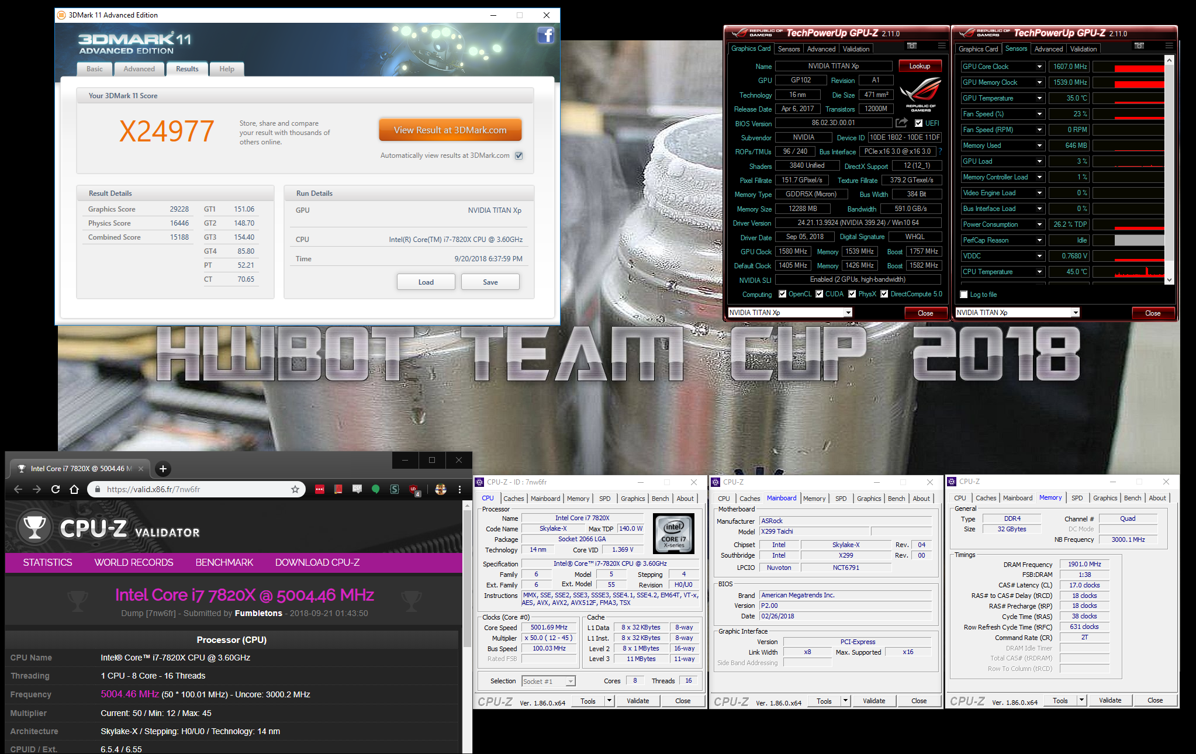Click the uBlock Origin shield extension icon
The height and width of the screenshot is (754, 1196).
414,490
